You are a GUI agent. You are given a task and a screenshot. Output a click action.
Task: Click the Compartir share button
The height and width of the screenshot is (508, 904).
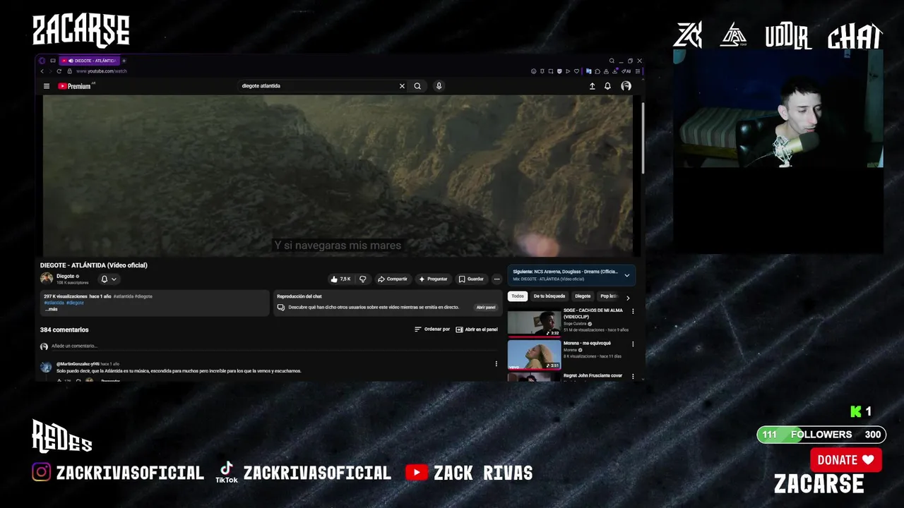coord(393,279)
